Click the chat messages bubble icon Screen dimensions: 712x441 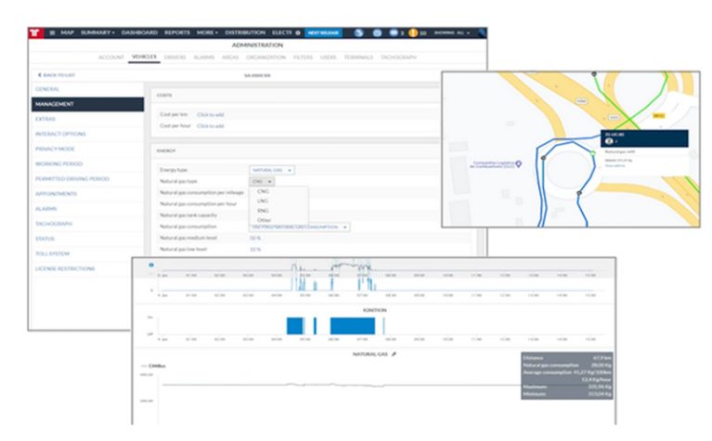[x=395, y=32]
